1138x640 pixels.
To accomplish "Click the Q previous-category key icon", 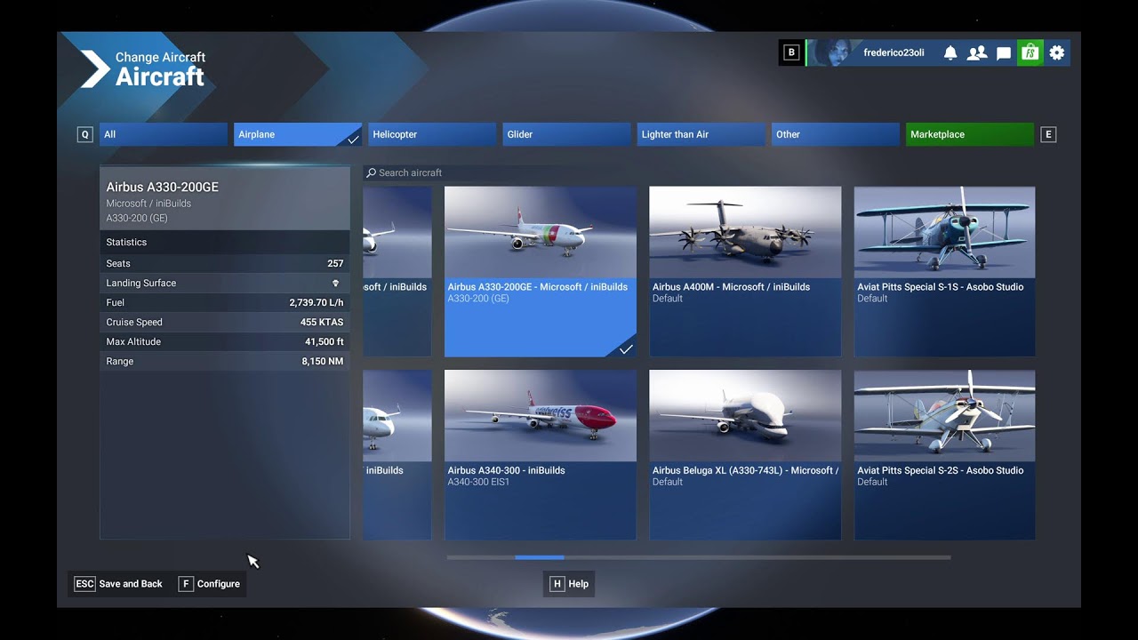I will click(x=85, y=134).
